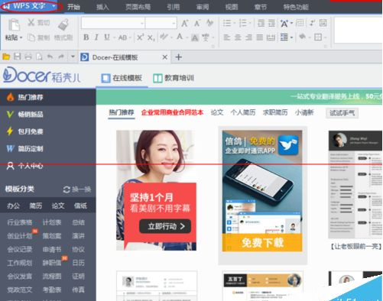This screenshot has height=301, width=383.
Task: Expand the 粘贴 paste options arrow
Action: click(21, 37)
